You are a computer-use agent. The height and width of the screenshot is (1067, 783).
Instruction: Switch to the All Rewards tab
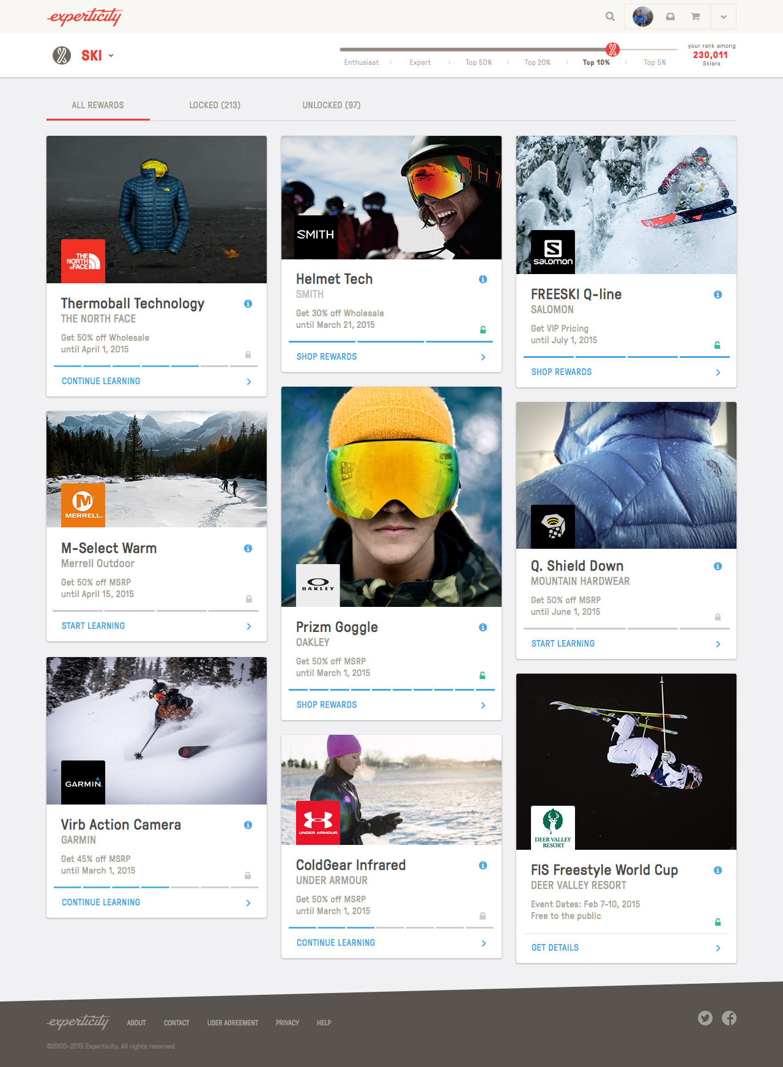[98, 105]
